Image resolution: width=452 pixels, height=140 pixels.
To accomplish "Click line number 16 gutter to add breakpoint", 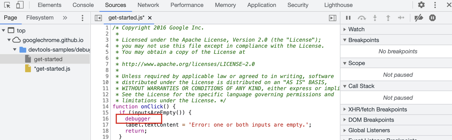I will [x=105, y=119].
